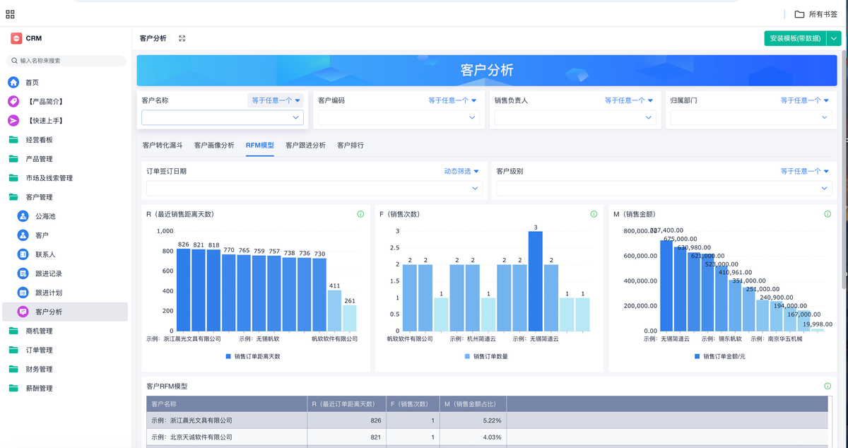The image size is (848, 448).
Task: Open 客户编码 value select box
Action: click(399, 117)
